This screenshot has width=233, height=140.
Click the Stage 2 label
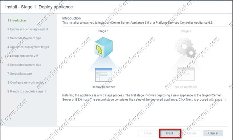[186, 31]
